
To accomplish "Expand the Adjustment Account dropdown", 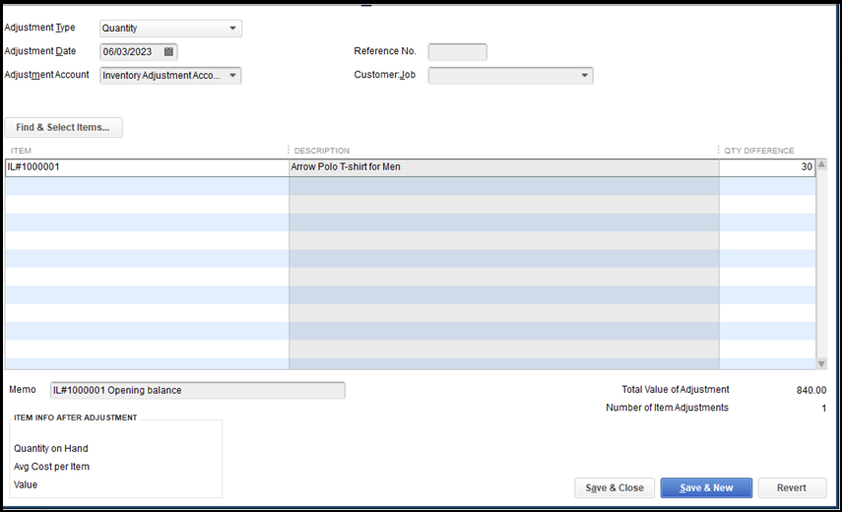I will [232, 75].
